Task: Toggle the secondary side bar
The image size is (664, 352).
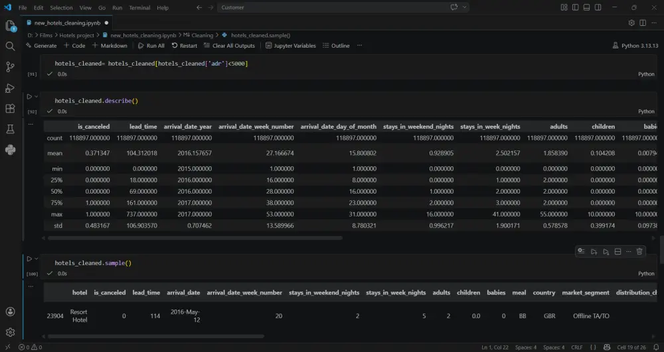Action: point(598,7)
